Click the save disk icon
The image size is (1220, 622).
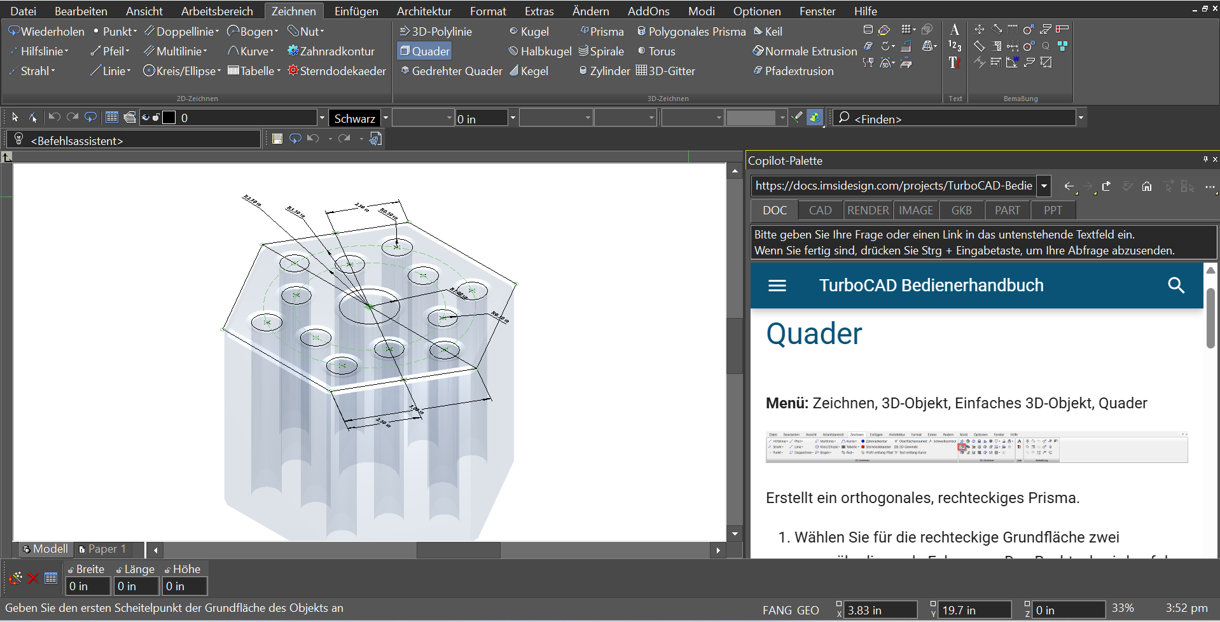click(x=277, y=139)
